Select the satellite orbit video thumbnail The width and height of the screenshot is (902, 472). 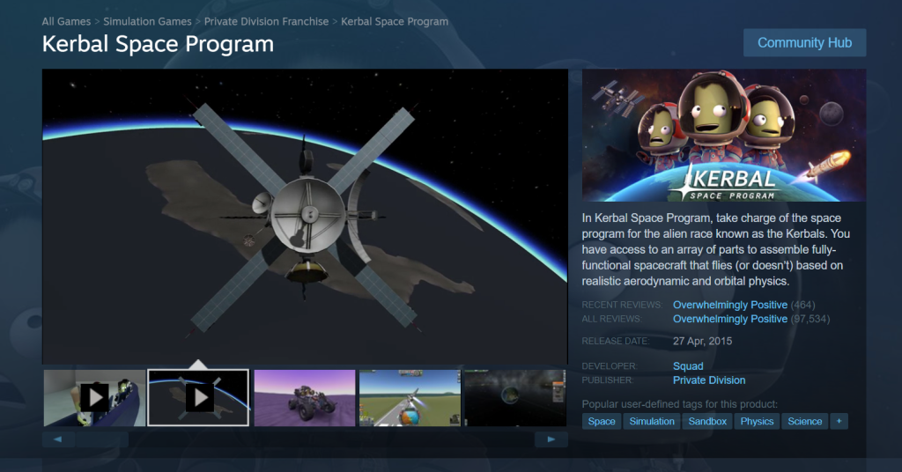pyautogui.click(x=198, y=398)
